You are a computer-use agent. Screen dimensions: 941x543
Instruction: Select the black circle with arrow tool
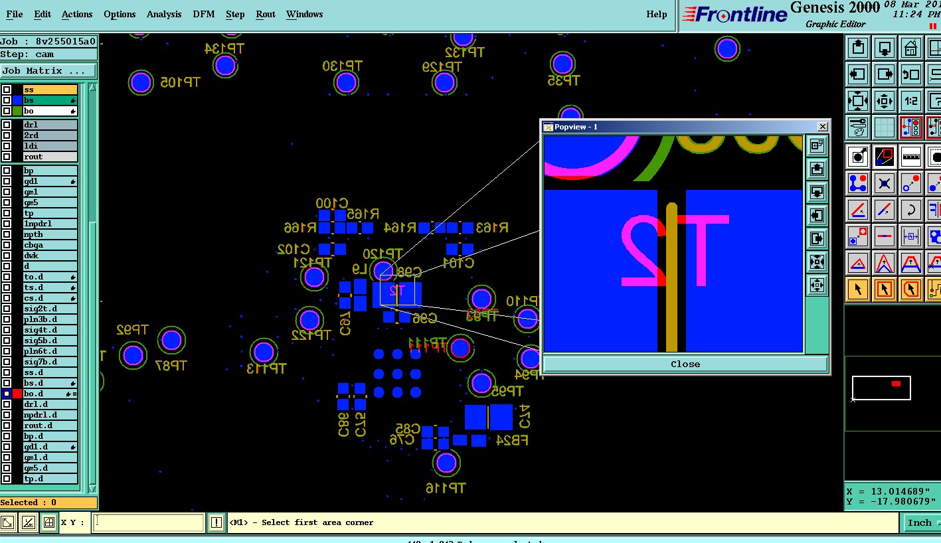(x=858, y=157)
